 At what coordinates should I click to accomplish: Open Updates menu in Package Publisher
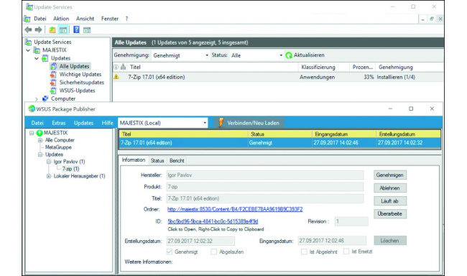pos(83,123)
